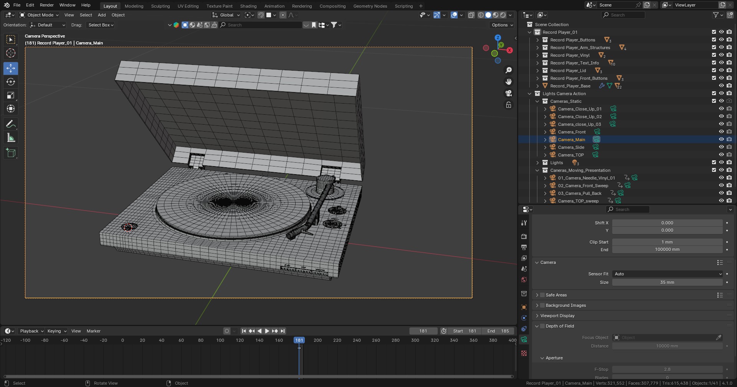This screenshot has height=387, width=737.
Task: Open the Render menu
Action: point(47,5)
